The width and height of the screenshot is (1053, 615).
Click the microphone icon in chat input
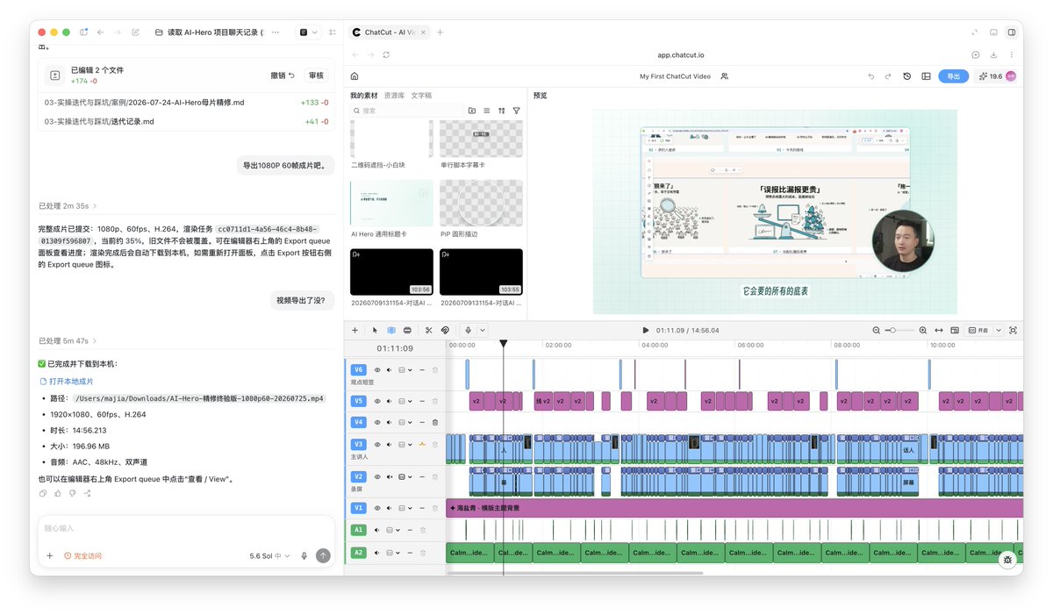(304, 555)
